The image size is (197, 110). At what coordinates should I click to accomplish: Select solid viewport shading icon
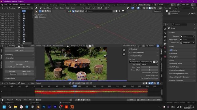click(150, 8)
